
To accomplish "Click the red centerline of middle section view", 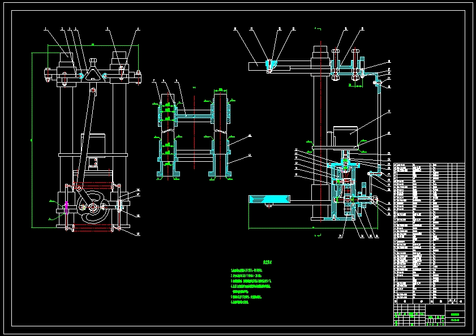I will coord(194,132).
